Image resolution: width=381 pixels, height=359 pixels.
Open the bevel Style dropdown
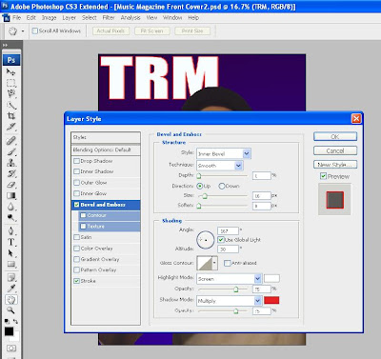(224, 154)
